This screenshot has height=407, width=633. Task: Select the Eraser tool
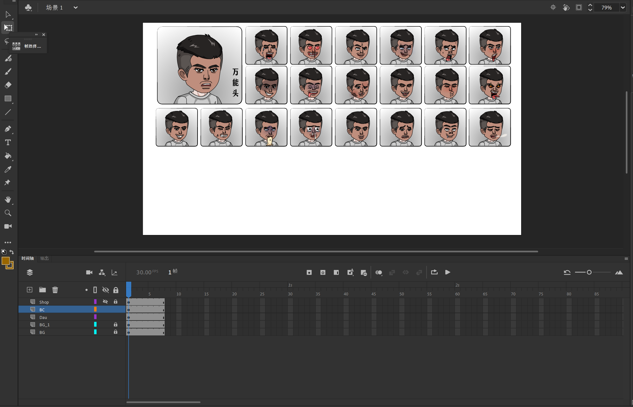click(x=8, y=85)
